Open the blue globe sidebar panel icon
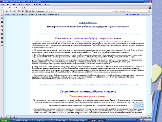This screenshot has width=162, height=122. click(2, 18)
